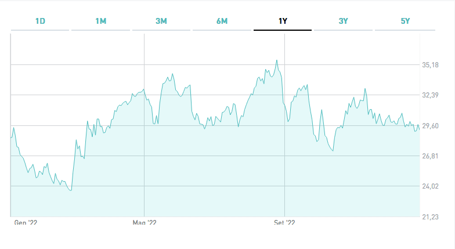Click the 21,23 bottom price axis label
Viewport: 455px width, 249px height.
coord(430,217)
